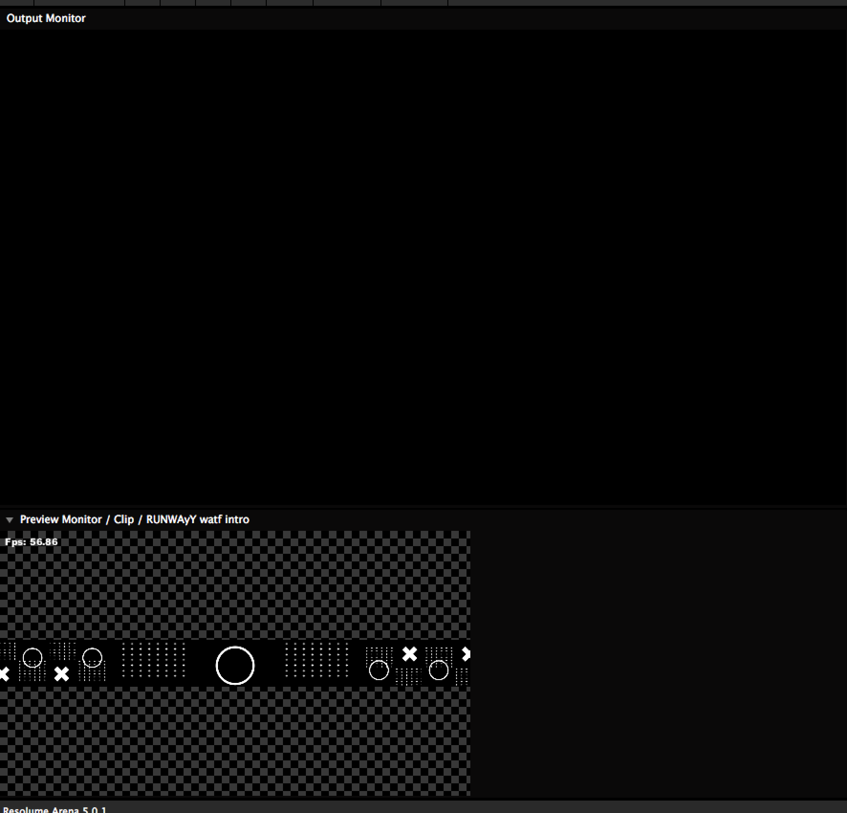Image resolution: width=847 pixels, height=813 pixels.
Task: Click the black Output Monitor display area
Action: tap(423, 267)
